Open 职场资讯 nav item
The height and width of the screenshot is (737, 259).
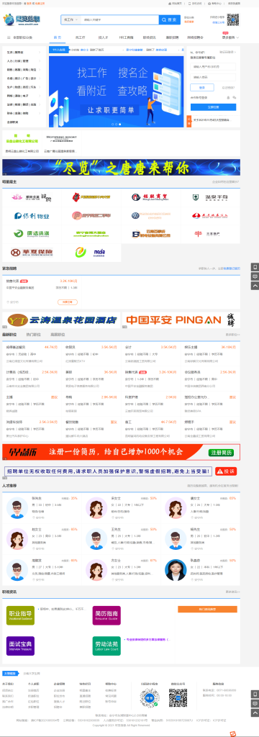pos(150,37)
